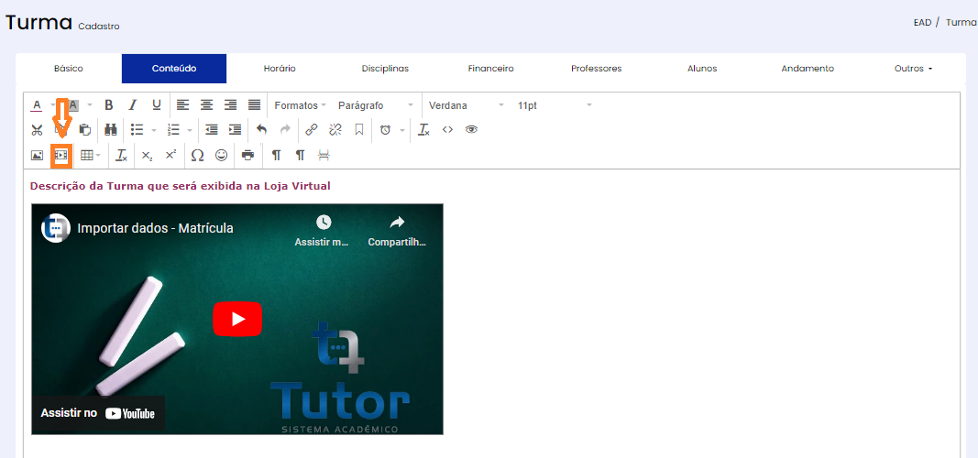Insert a special character Omega icon
The image size is (978, 458).
point(197,155)
